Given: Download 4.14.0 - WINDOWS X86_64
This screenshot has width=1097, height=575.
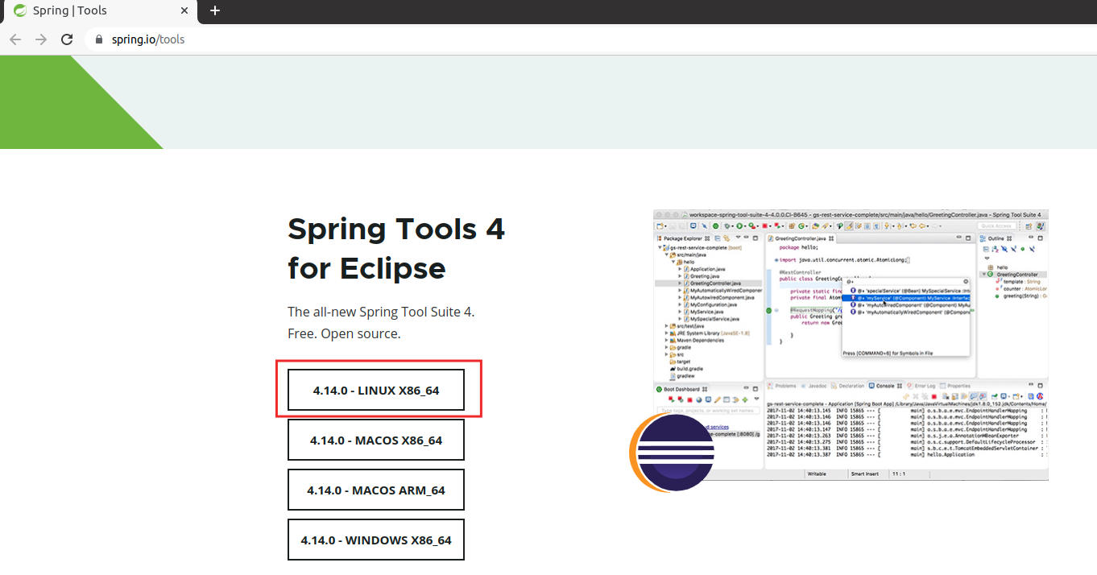Looking at the screenshot, I should click(x=376, y=540).
